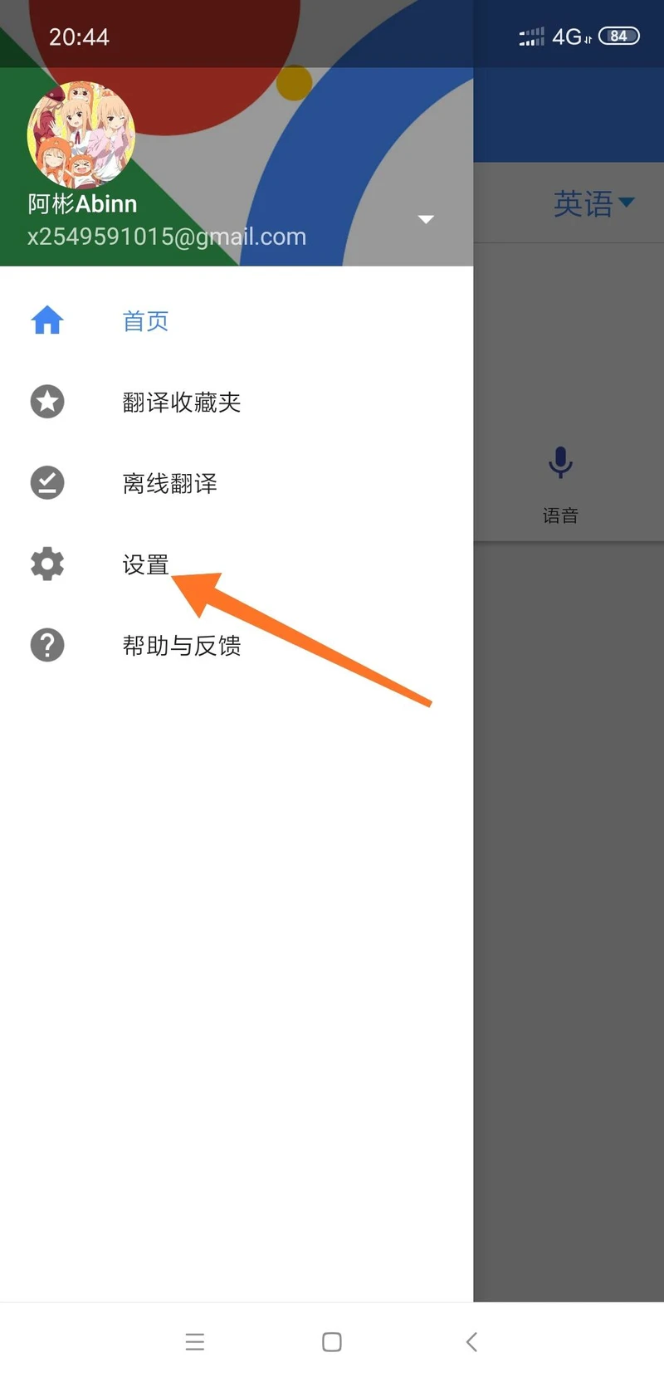Tap the settings gear icon
This screenshot has height=1382, width=664.
click(47, 564)
